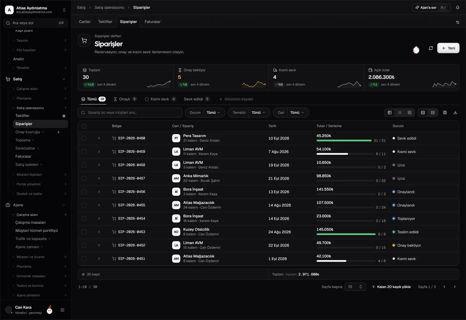
Task: Click the Pera Tasarım progress bar
Action: 344,141
